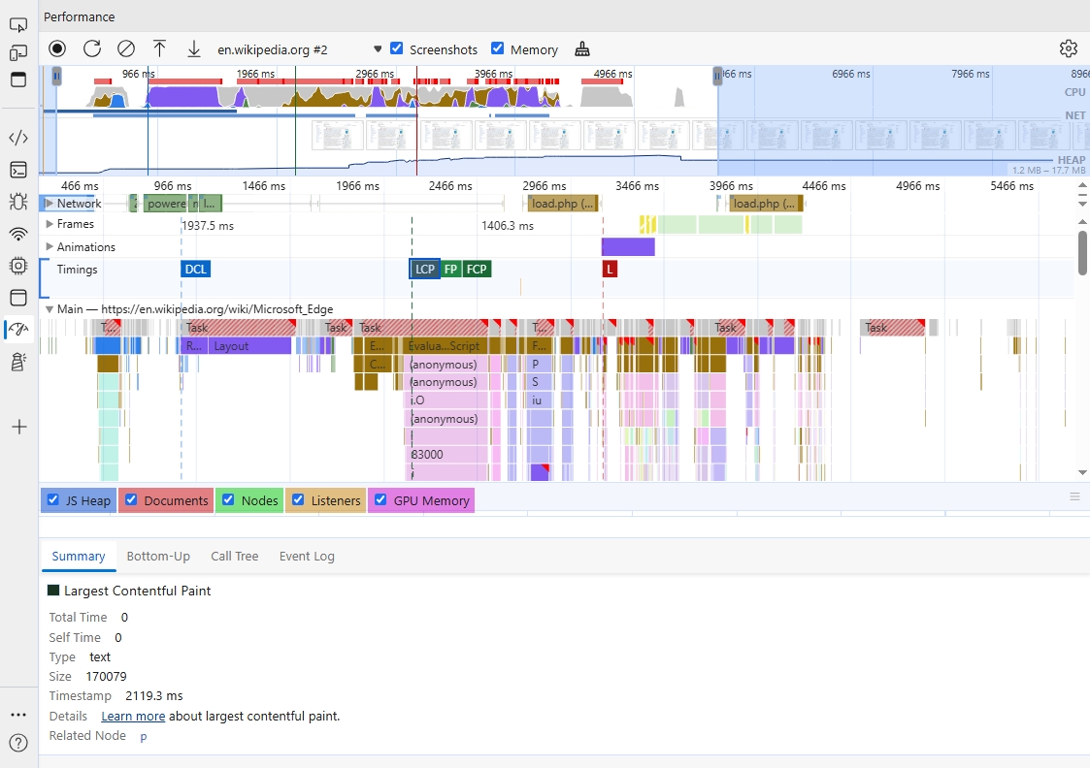The height and width of the screenshot is (768, 1090).
Task: Uncheck the JS Heap counter
Action: point(52,500)
